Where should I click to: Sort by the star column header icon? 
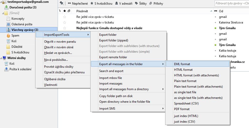64,11
